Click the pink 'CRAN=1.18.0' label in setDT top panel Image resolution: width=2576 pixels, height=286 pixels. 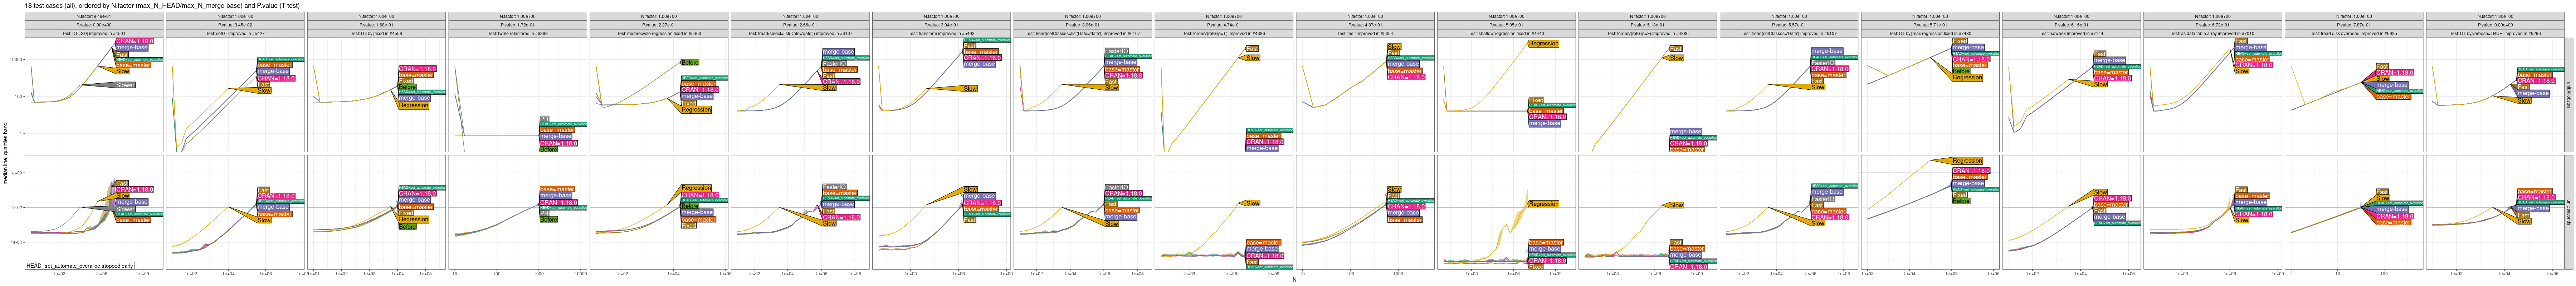[x=276, y=78]
